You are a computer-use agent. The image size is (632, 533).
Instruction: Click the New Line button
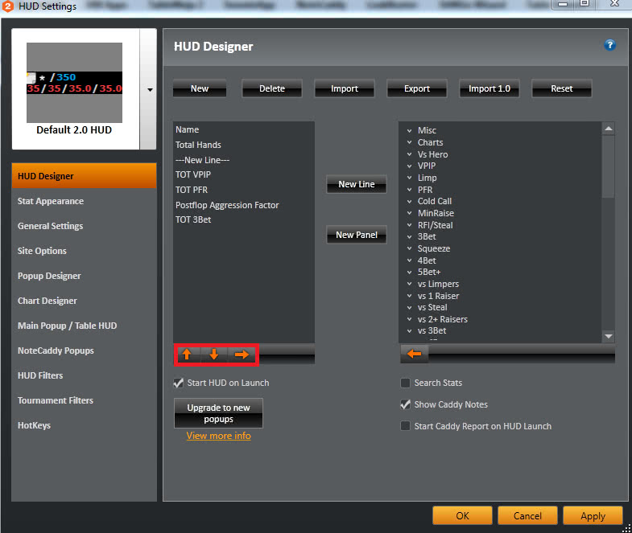[356, 184]
